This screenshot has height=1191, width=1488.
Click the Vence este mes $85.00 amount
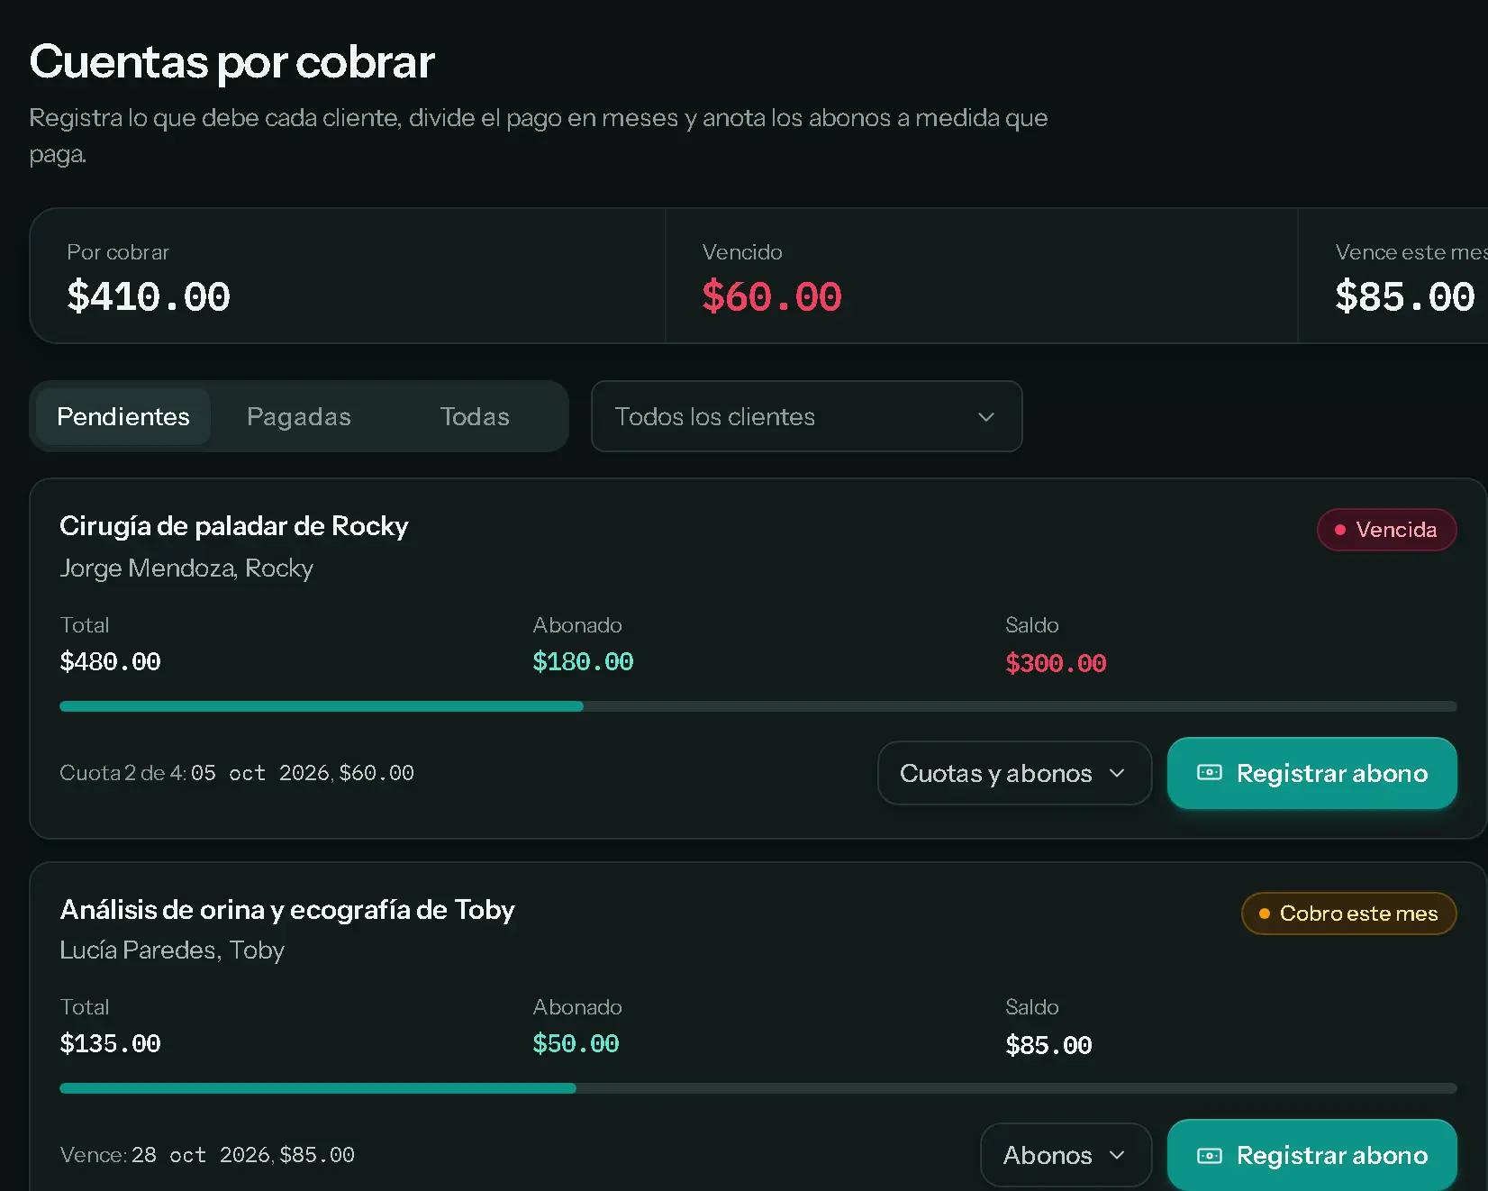[1405, 296]
